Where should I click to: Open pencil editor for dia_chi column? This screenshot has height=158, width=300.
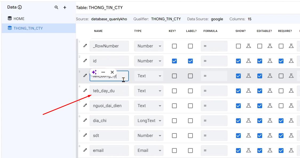tap(85, 120)
